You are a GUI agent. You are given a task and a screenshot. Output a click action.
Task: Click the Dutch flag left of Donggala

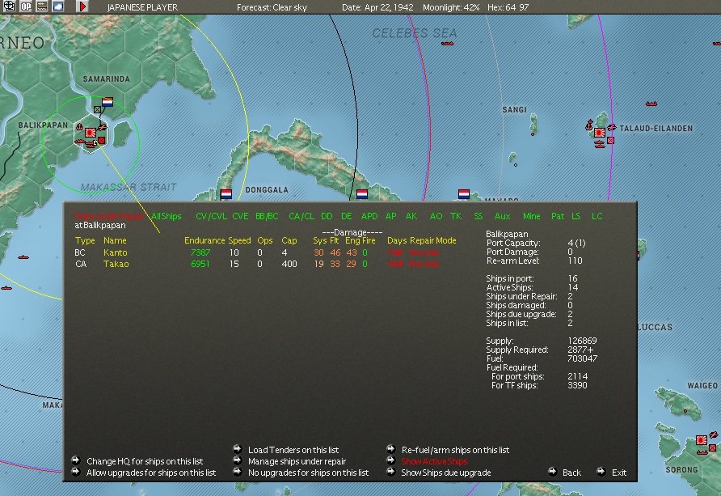click(226, 194)
